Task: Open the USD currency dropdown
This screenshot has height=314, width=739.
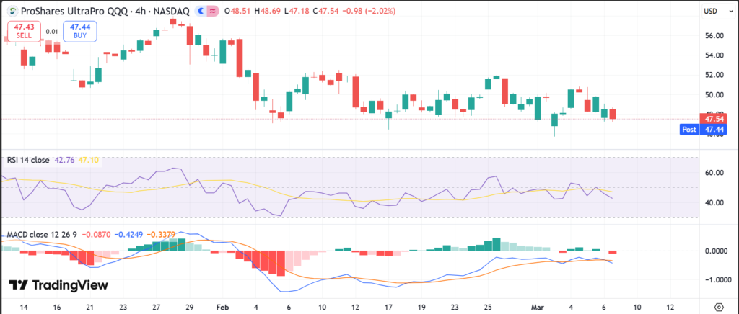Action: tap(710, 11)
